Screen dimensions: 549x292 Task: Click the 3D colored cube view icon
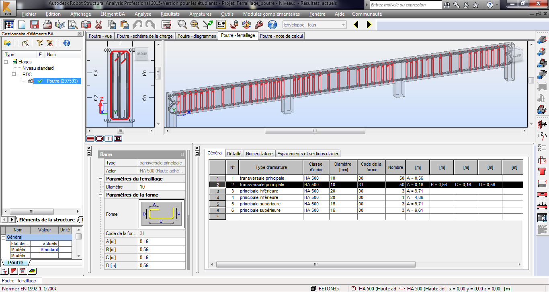tap(246, 24)
